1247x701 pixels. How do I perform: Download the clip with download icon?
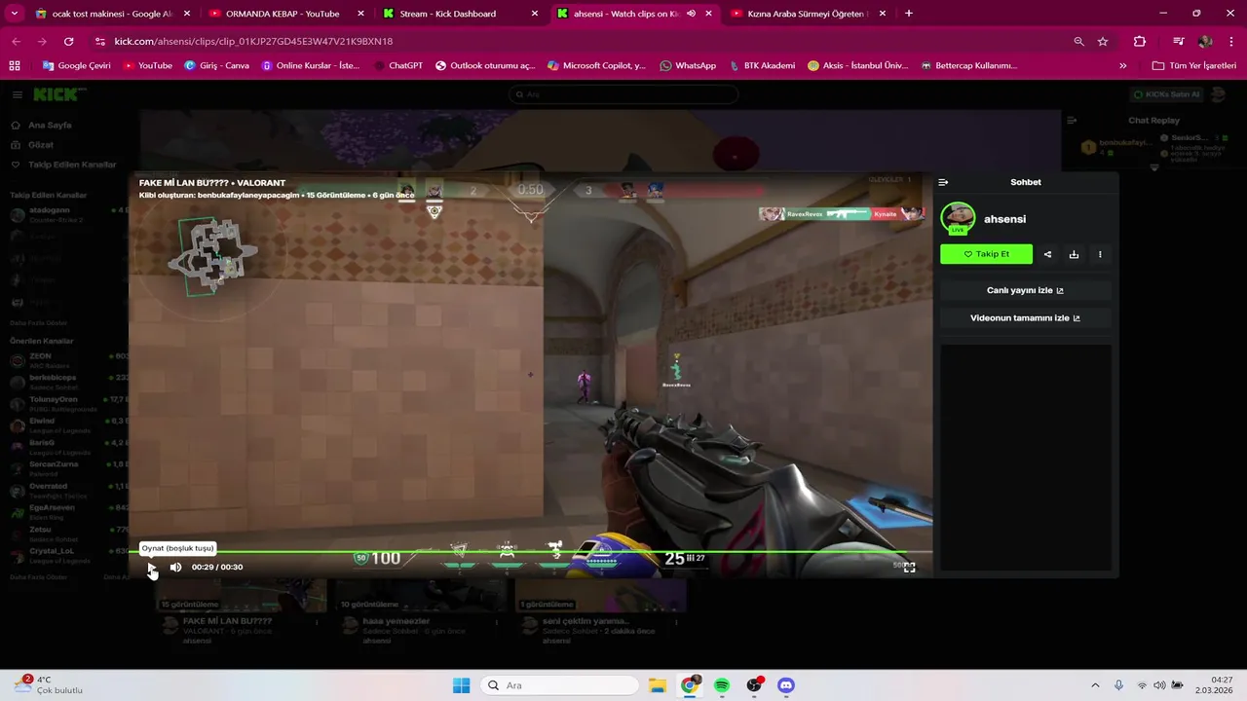(1074, 254)
